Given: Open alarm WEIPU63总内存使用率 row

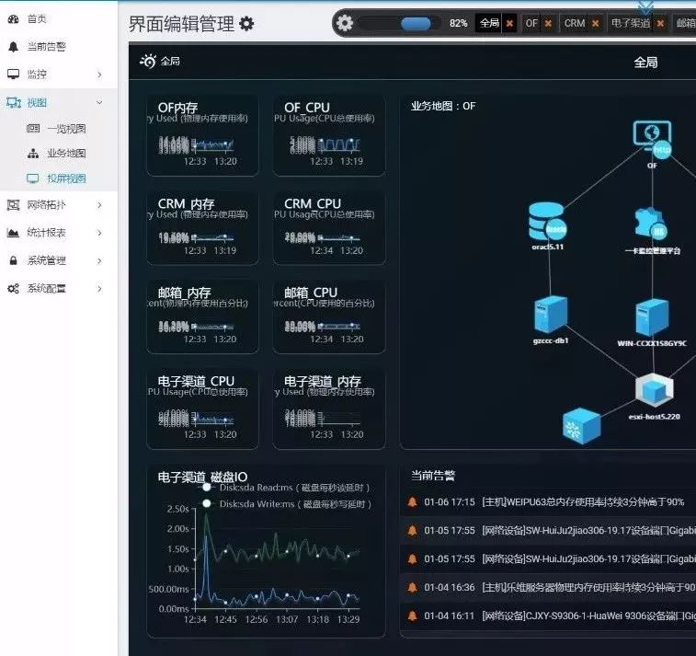Looking at the screenshot, I should 548,502.
